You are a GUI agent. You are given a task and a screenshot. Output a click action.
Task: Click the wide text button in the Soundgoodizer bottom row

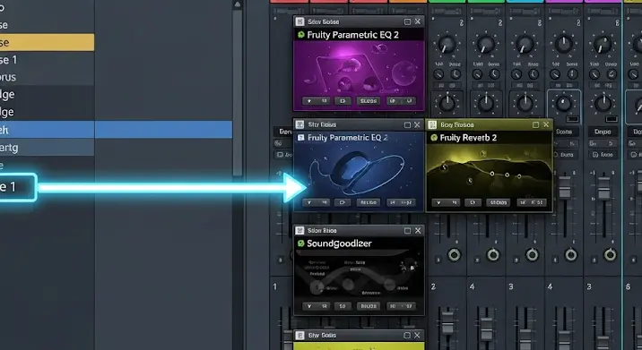(x=369, y=306)
